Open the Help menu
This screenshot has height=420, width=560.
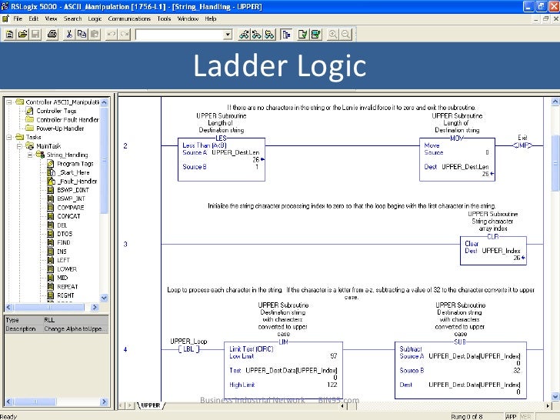210,18
